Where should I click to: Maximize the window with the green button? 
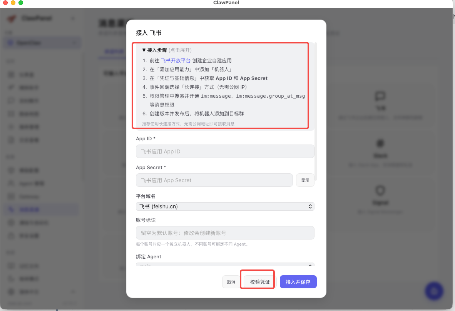(x=21, y=3)
